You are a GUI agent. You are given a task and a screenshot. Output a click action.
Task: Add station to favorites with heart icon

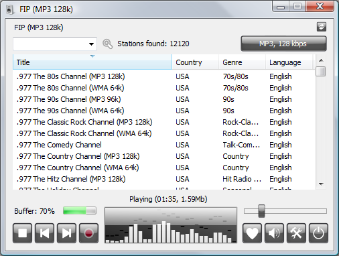point(252,233)
